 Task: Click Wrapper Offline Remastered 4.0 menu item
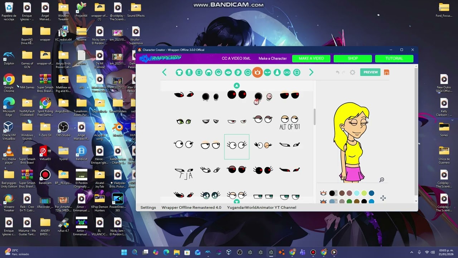point(191,207)
